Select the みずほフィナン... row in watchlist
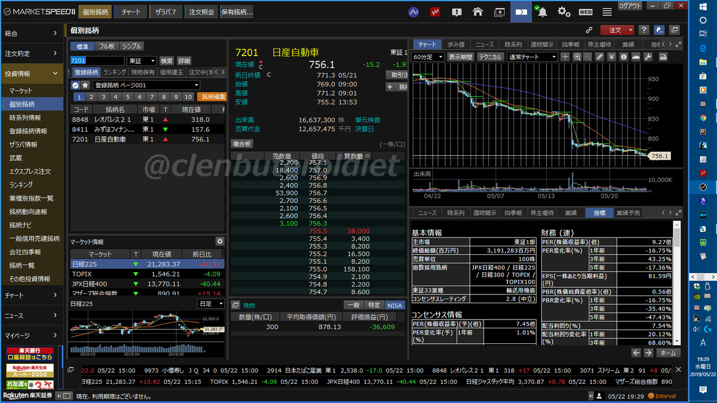717x403 pixels. pyautogui.click(x=148, y=129)
